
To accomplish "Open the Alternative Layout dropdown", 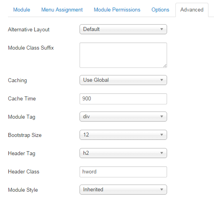I will (x=123, y=29).
